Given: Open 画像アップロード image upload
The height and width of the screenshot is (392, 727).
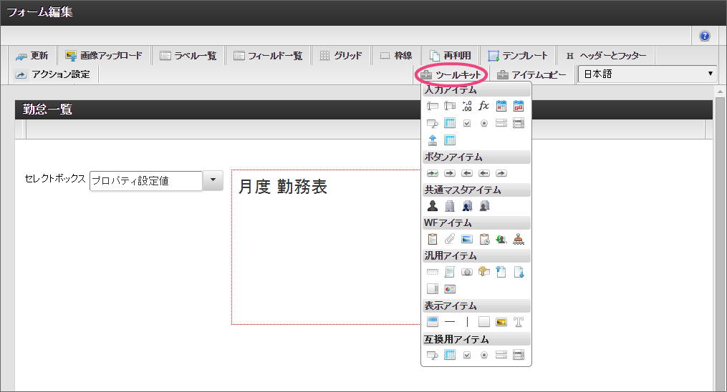Looking at the screenshot, I should [104, 56].
